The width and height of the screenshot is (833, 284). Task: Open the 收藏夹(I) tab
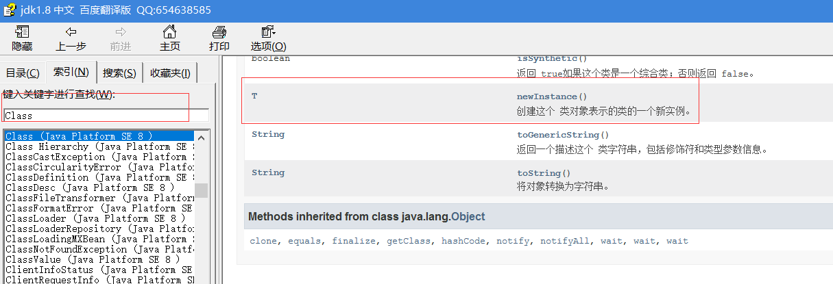pyautogui.click(x=170, y=73)
